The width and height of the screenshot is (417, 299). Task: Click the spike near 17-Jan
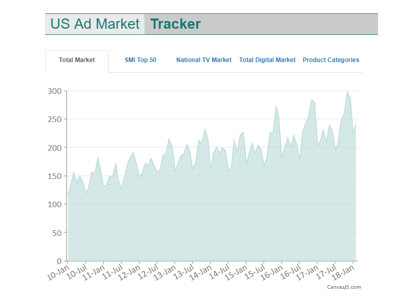coord(312,100)
